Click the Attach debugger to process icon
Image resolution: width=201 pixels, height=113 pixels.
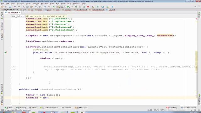(x=84, y=7)
